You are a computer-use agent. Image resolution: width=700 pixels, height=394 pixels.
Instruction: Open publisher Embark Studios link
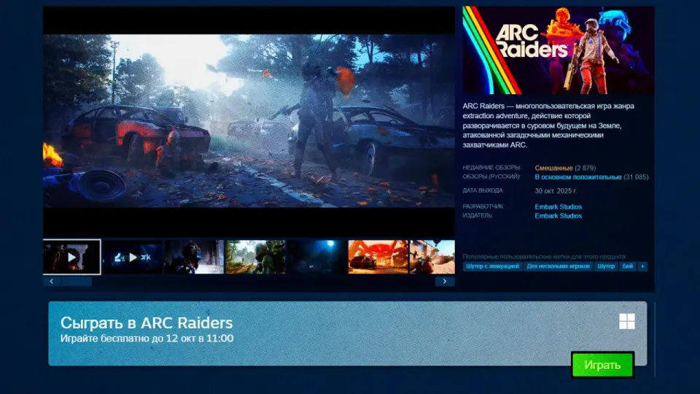pyautogui.click(x=558, y=216)
